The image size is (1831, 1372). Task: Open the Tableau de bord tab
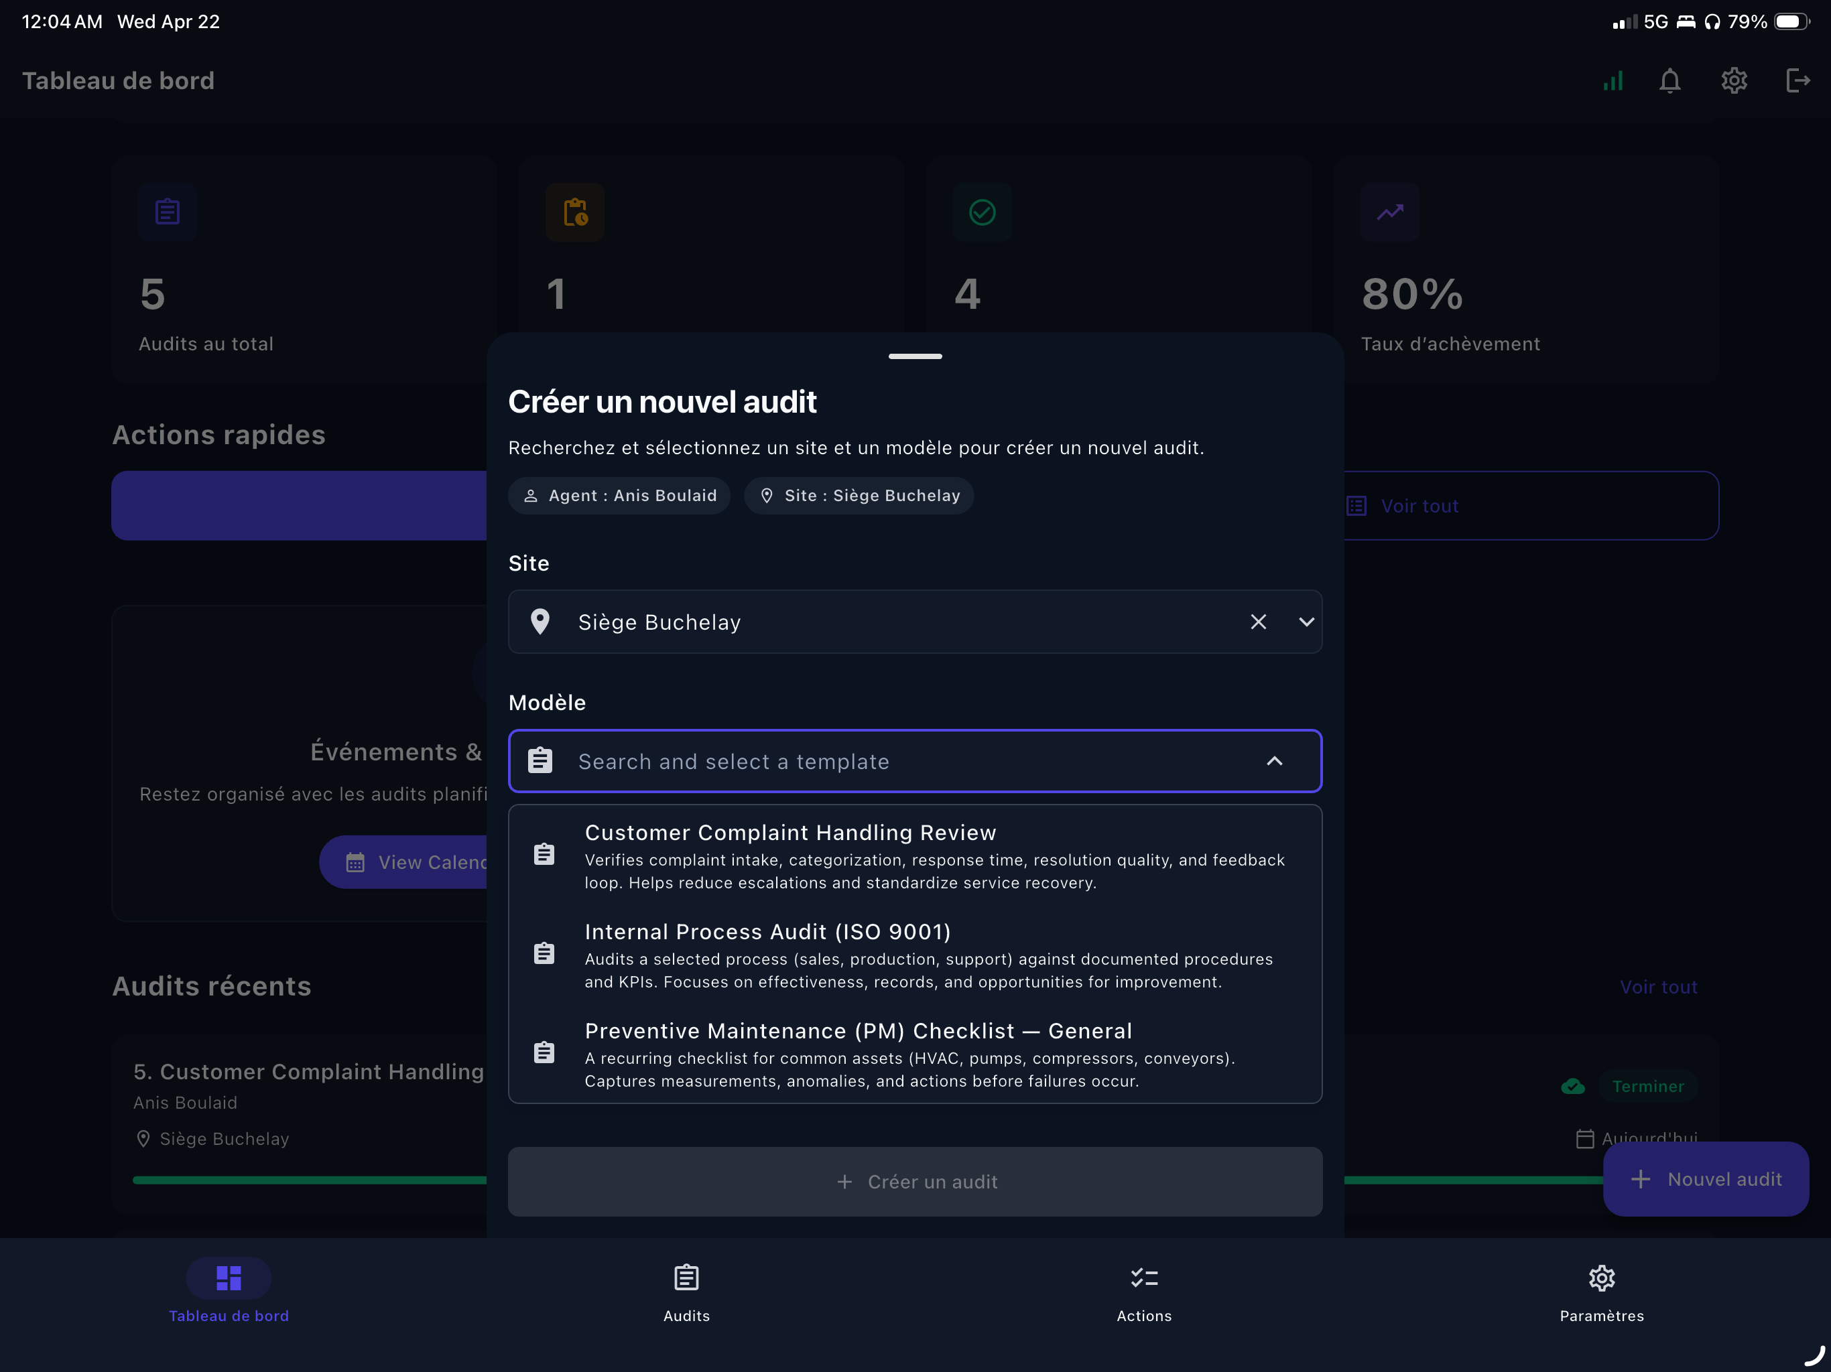pos(229,1291)
